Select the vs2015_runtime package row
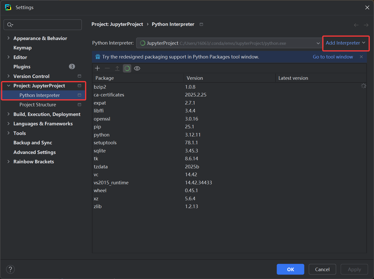The image size is (374, 279). pyautogui.click(x=229, y=183)
